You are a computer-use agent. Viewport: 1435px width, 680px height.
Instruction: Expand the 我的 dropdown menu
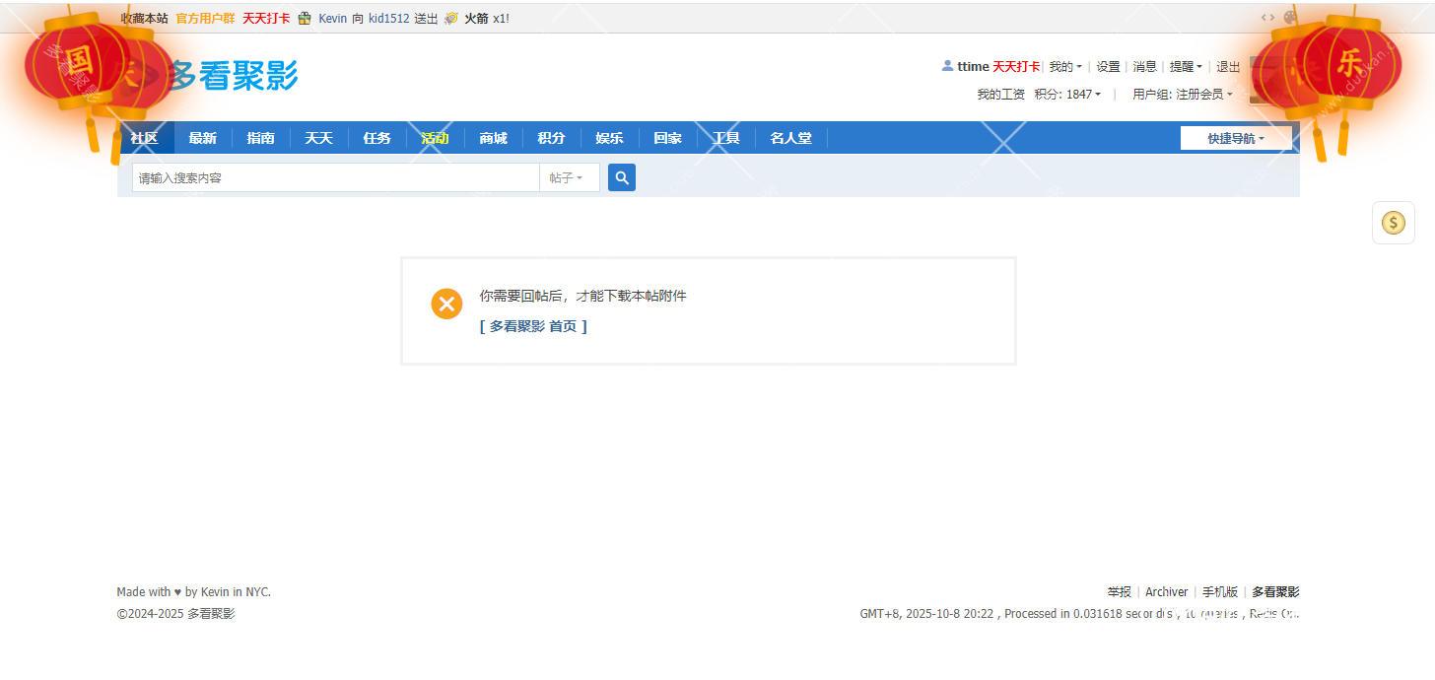coord(1064,67)
